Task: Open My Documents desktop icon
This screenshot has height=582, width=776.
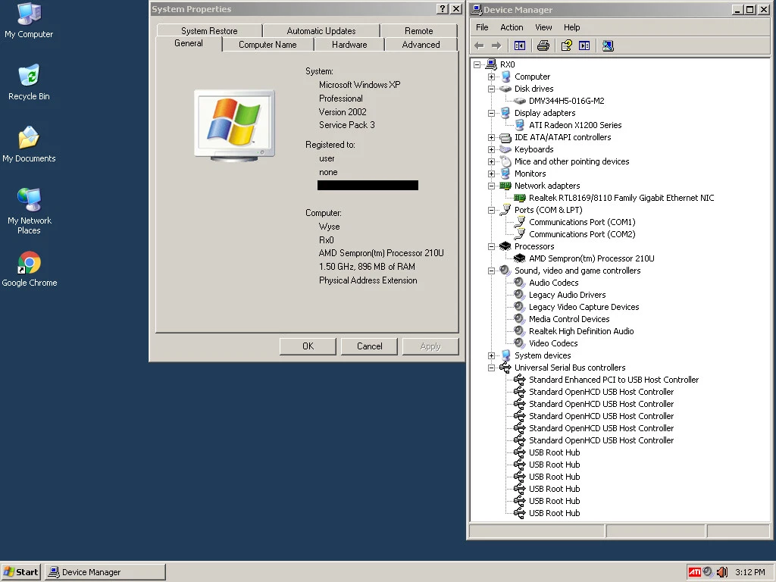Action: (x=29, y=145)
